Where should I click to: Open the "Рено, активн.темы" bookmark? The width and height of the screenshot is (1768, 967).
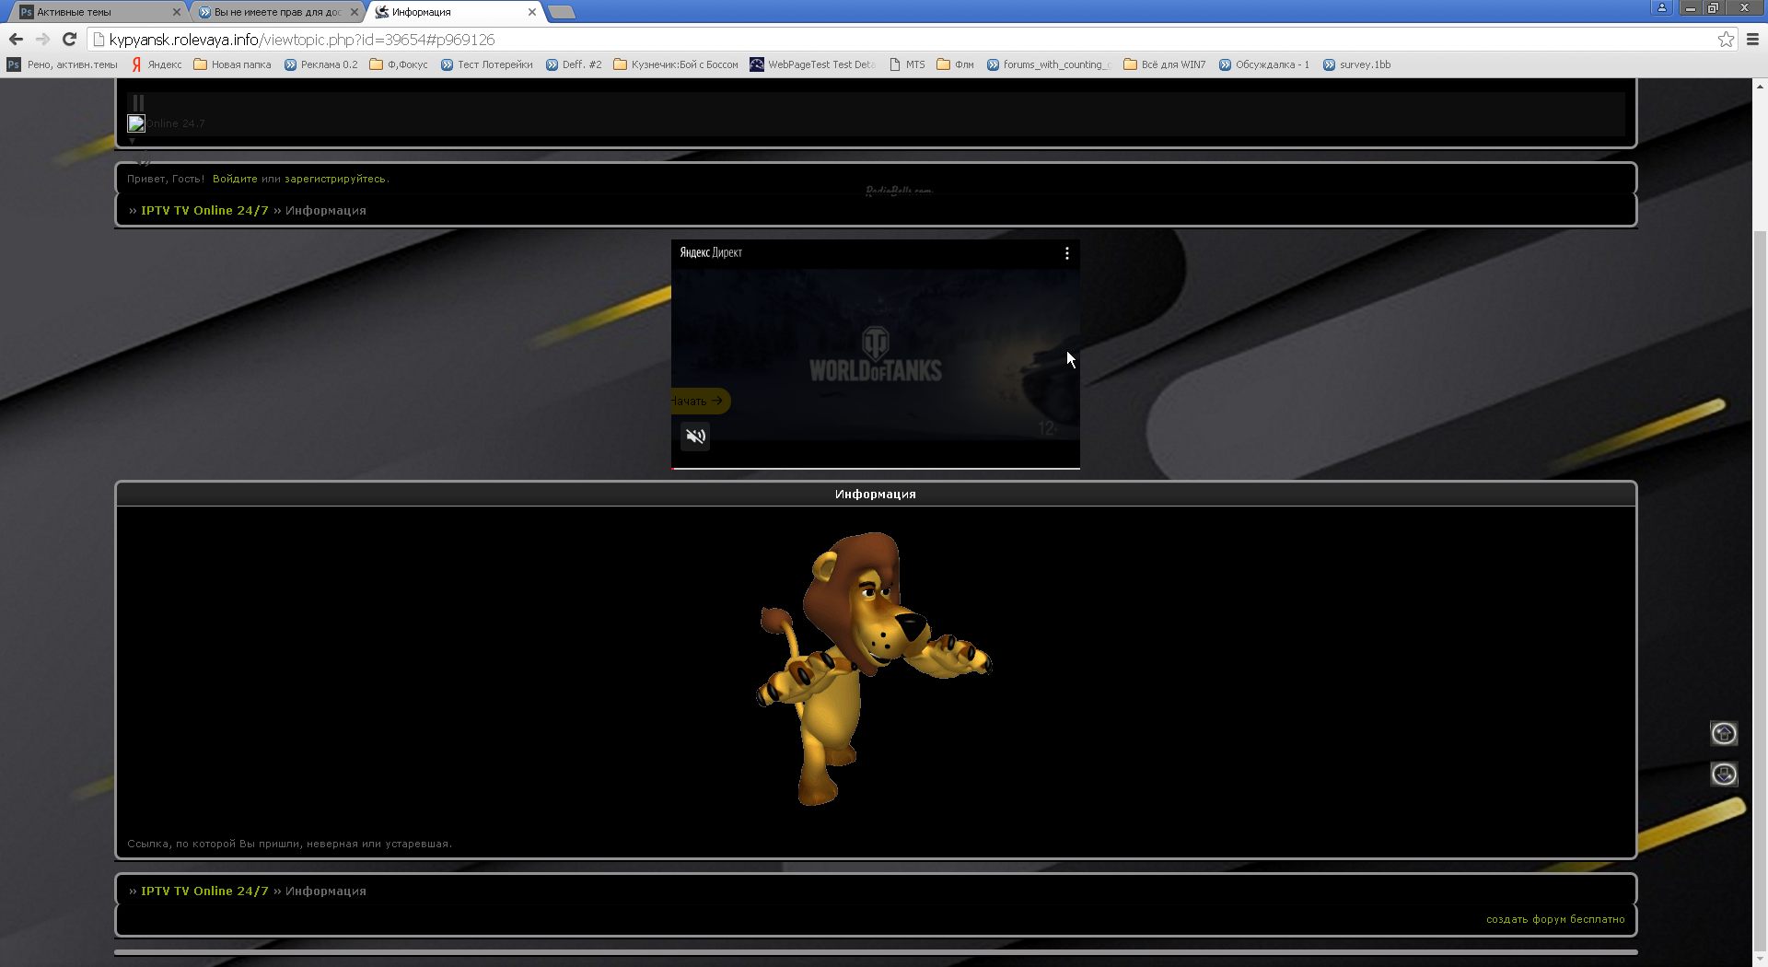click(x=63, y=64)
